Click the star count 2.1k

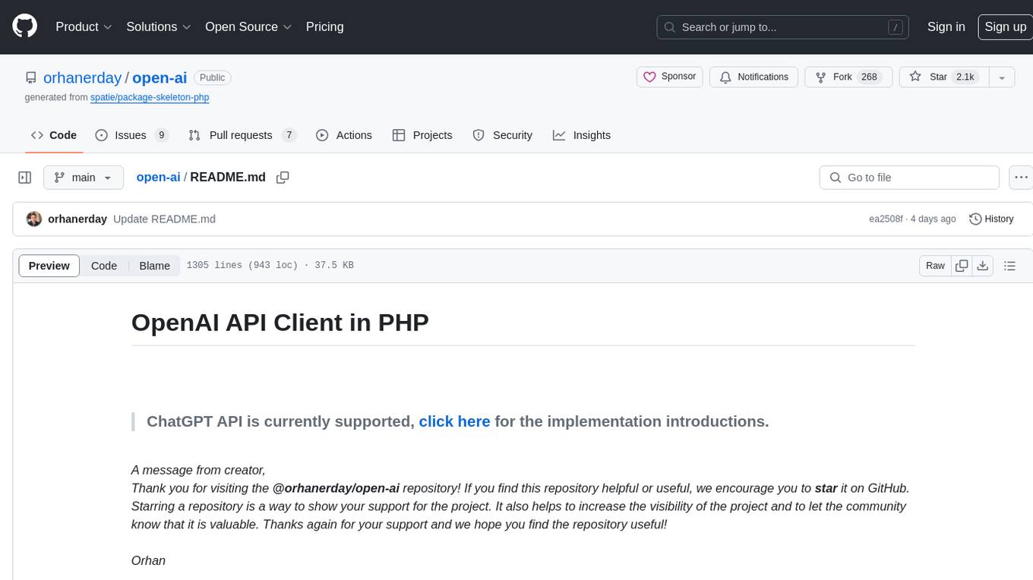tap(965, 77)
